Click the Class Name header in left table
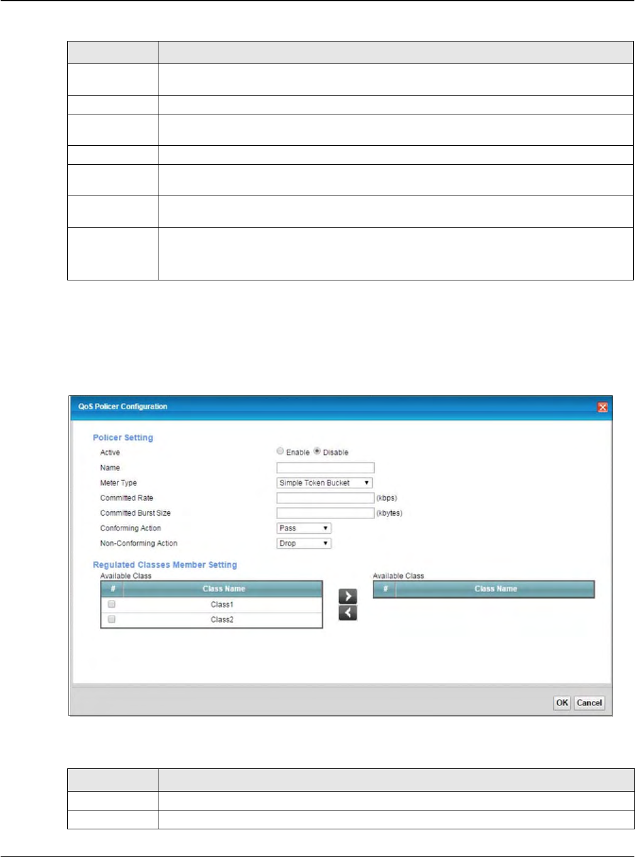Image resolution: width=635 pixels, height=857 pixels. coord(224,589)
